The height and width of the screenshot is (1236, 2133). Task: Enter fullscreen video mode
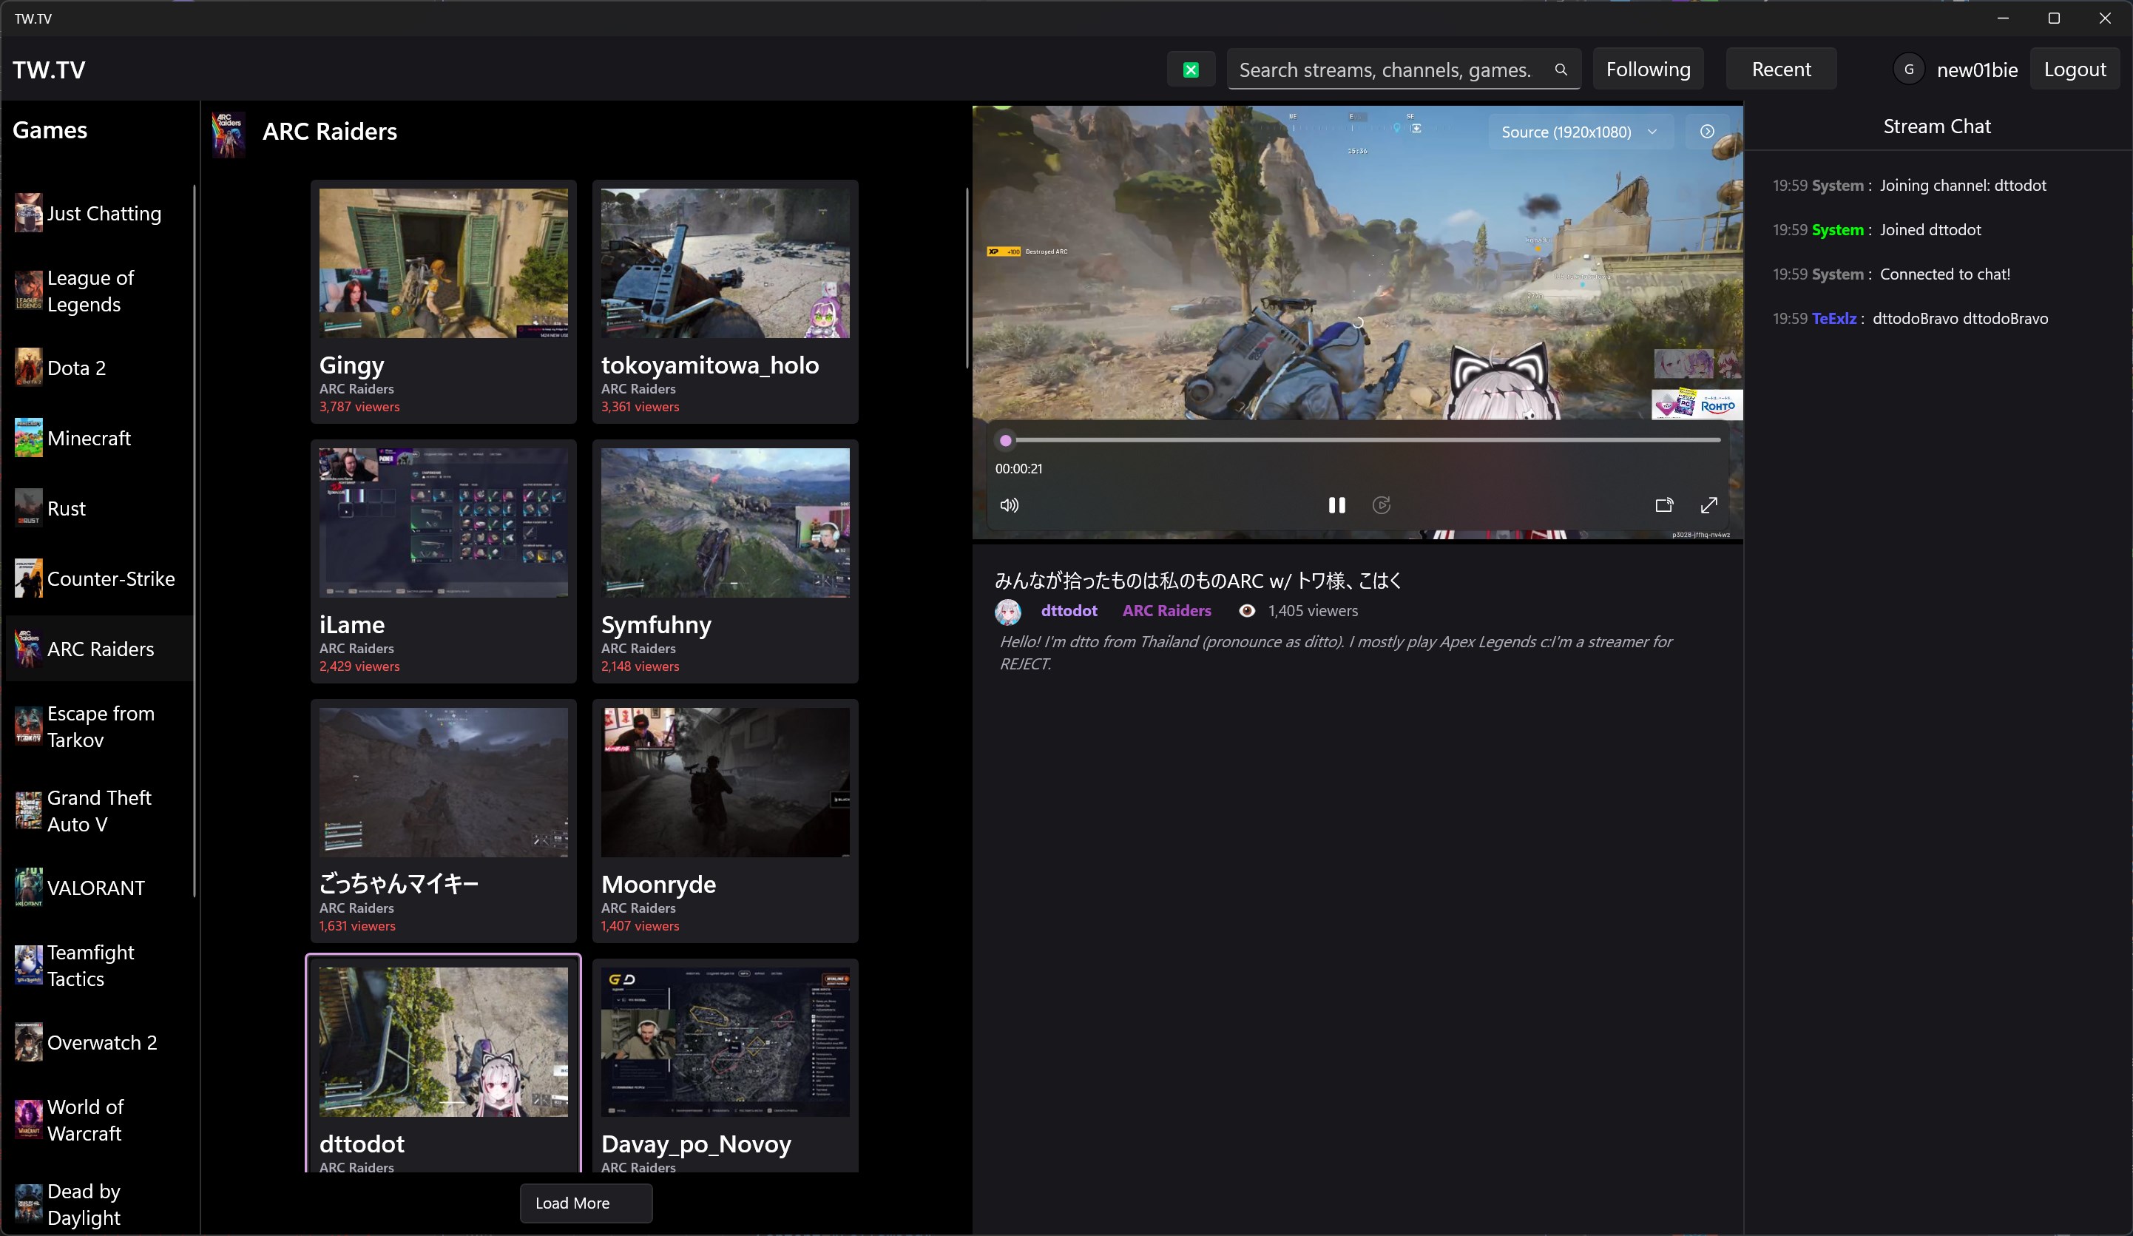(1709, 505)
